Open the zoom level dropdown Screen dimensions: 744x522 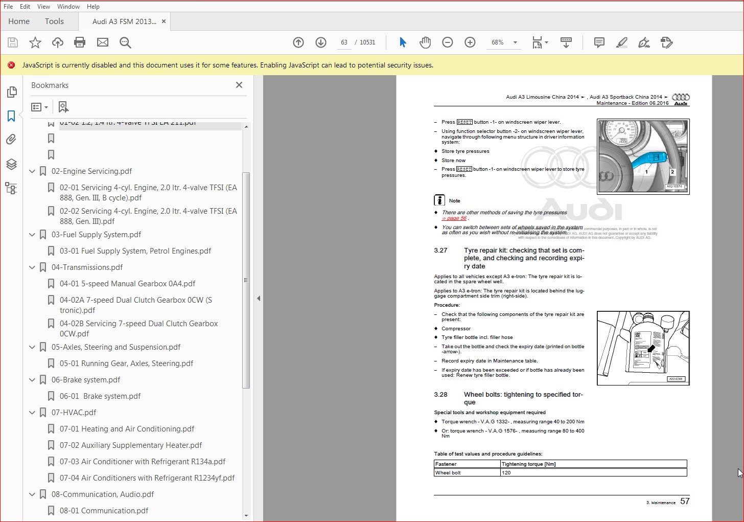point(515,42)
